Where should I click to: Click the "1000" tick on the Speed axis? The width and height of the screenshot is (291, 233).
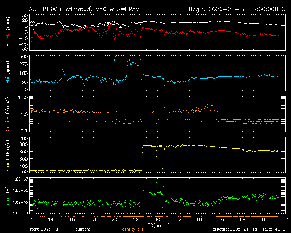pyautogui.click(x=22, y=144)
